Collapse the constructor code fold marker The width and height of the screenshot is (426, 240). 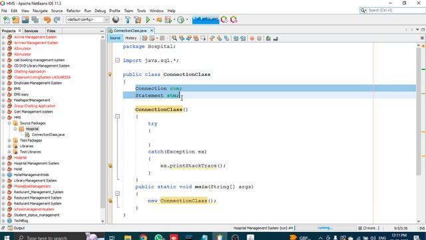117,116
